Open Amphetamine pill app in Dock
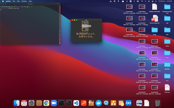The height and width of the screenshot is (108, 174). point(121,103)
